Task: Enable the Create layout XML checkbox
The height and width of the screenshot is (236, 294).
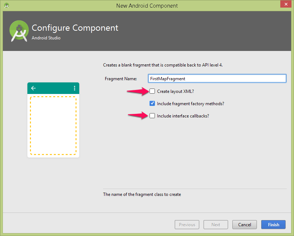Action: click(152, 91)
